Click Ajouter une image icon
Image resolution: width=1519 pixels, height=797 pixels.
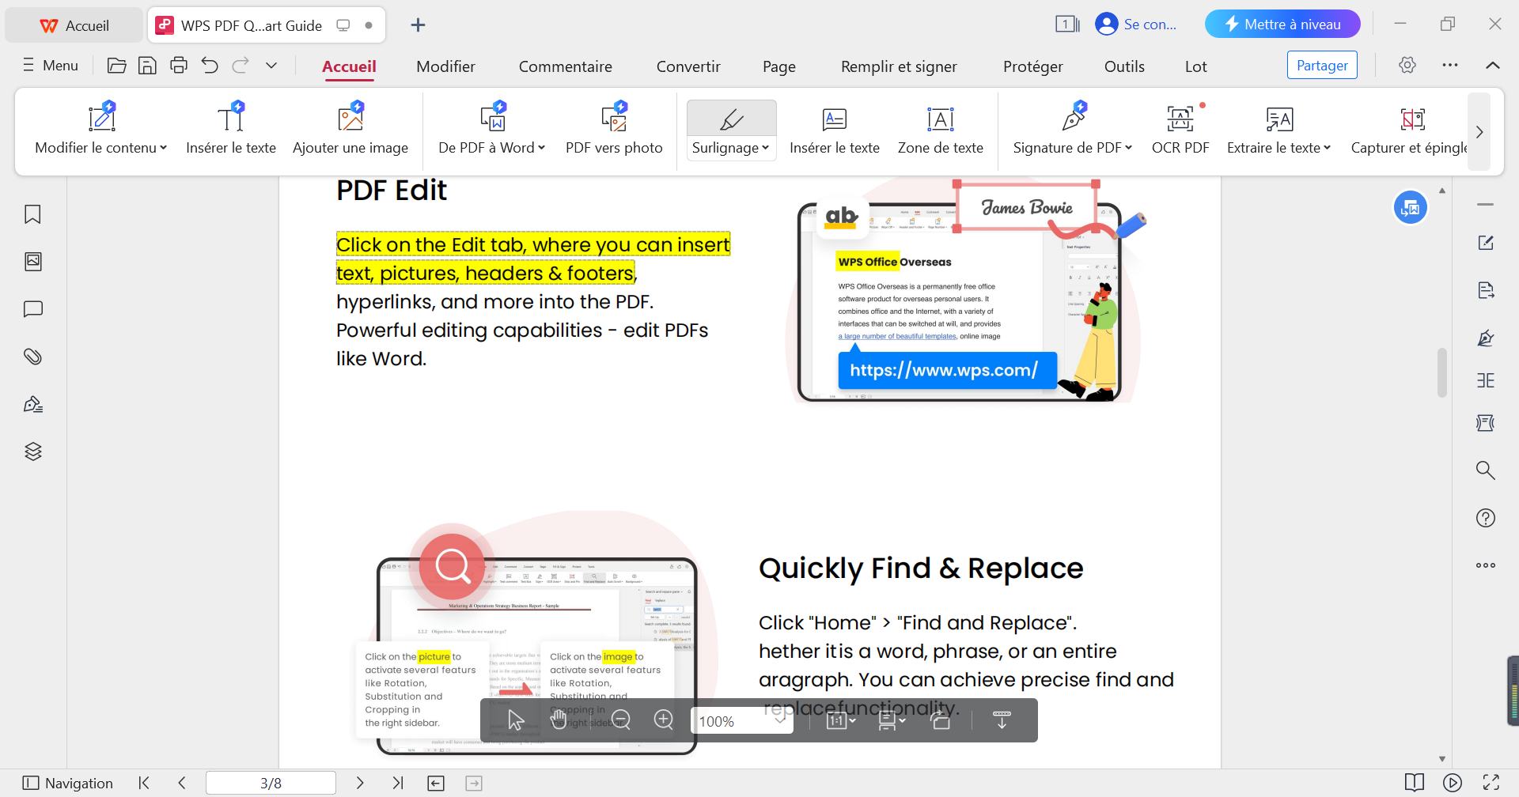coord(350,119)
